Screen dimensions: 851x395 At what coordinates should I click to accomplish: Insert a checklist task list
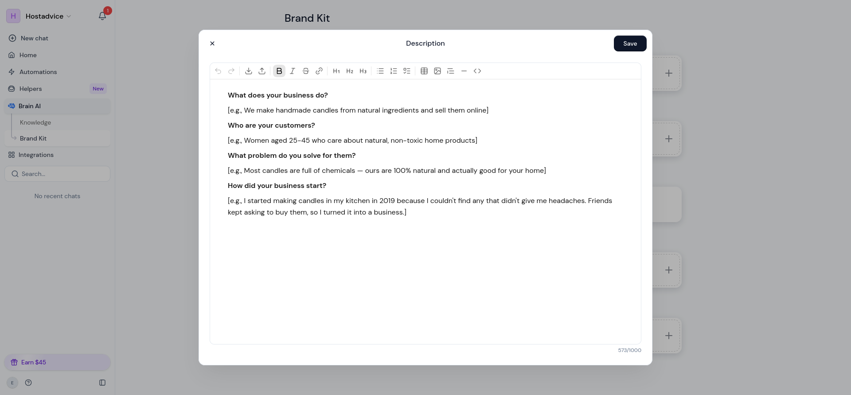coord(407,71)
